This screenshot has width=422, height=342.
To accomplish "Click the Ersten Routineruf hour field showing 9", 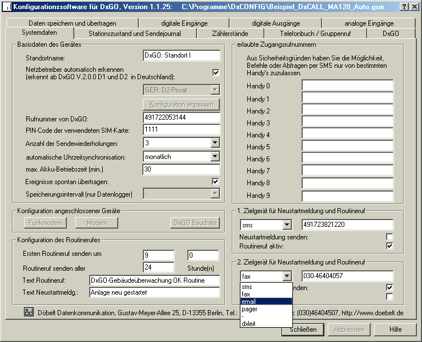I will 159,255.
